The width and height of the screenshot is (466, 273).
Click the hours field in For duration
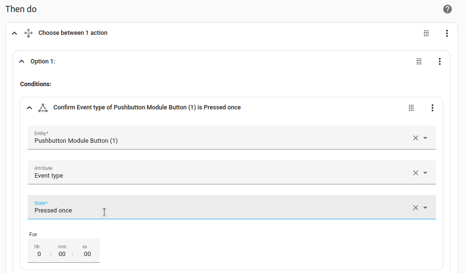tap(39, 254)
